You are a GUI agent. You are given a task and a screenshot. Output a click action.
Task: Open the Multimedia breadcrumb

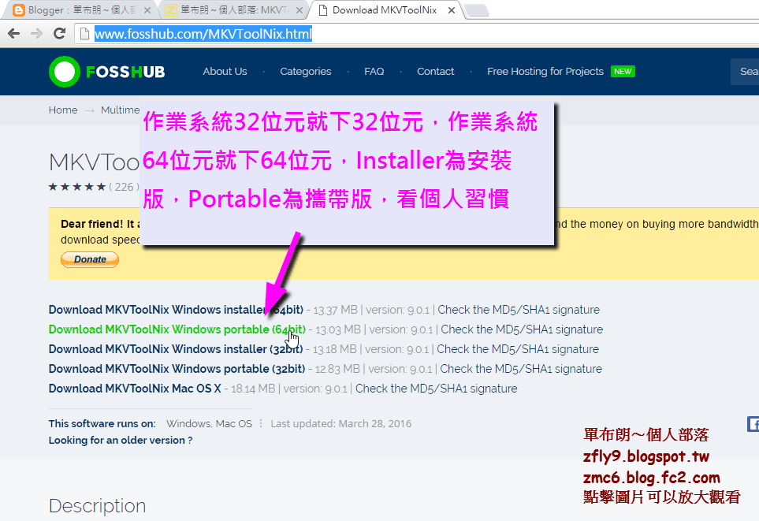[120, 110]
